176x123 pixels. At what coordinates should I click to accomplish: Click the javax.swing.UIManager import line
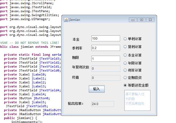coord(25,19)
